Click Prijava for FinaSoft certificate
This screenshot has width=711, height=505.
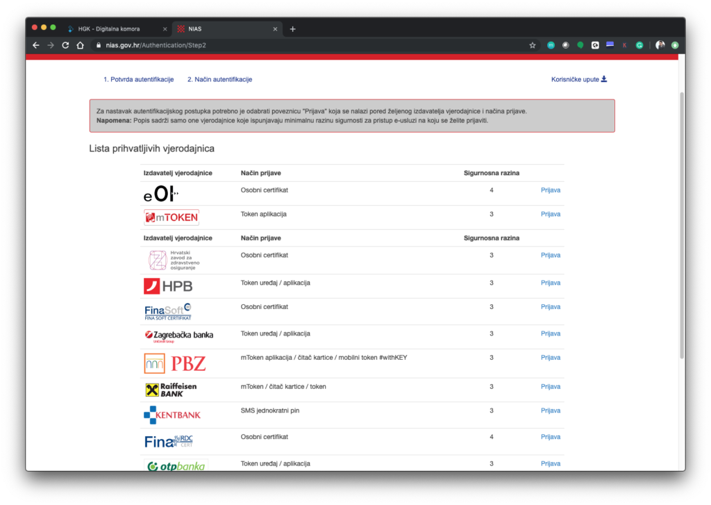point(551,306)
